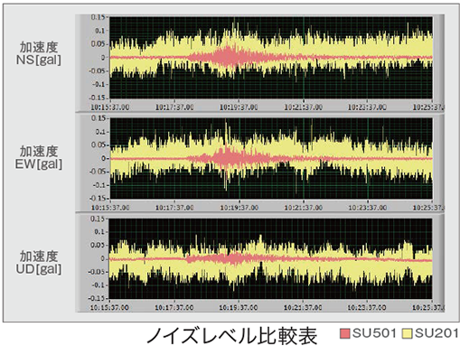Select the SU201 legend label
The image size is (460, 355).
coord(437,333)
